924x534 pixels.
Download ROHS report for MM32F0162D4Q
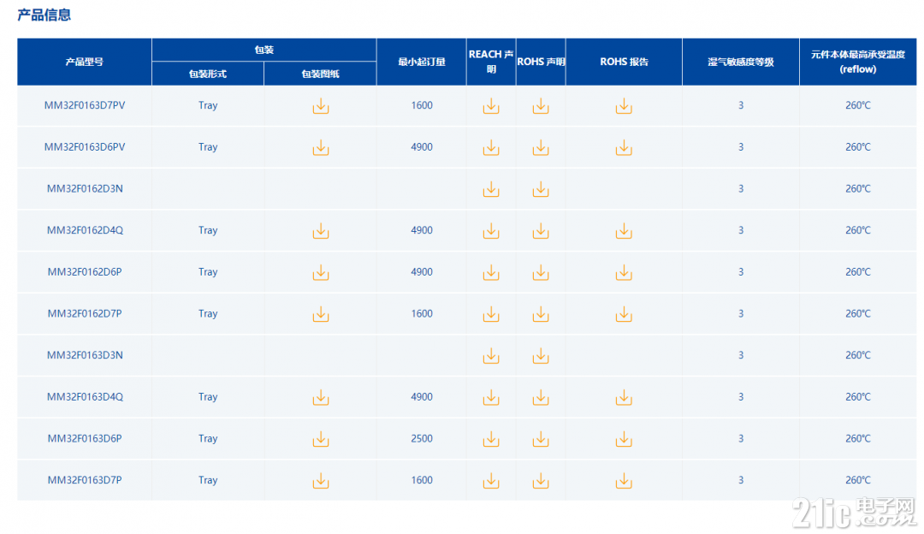click(x=624, y=232)
